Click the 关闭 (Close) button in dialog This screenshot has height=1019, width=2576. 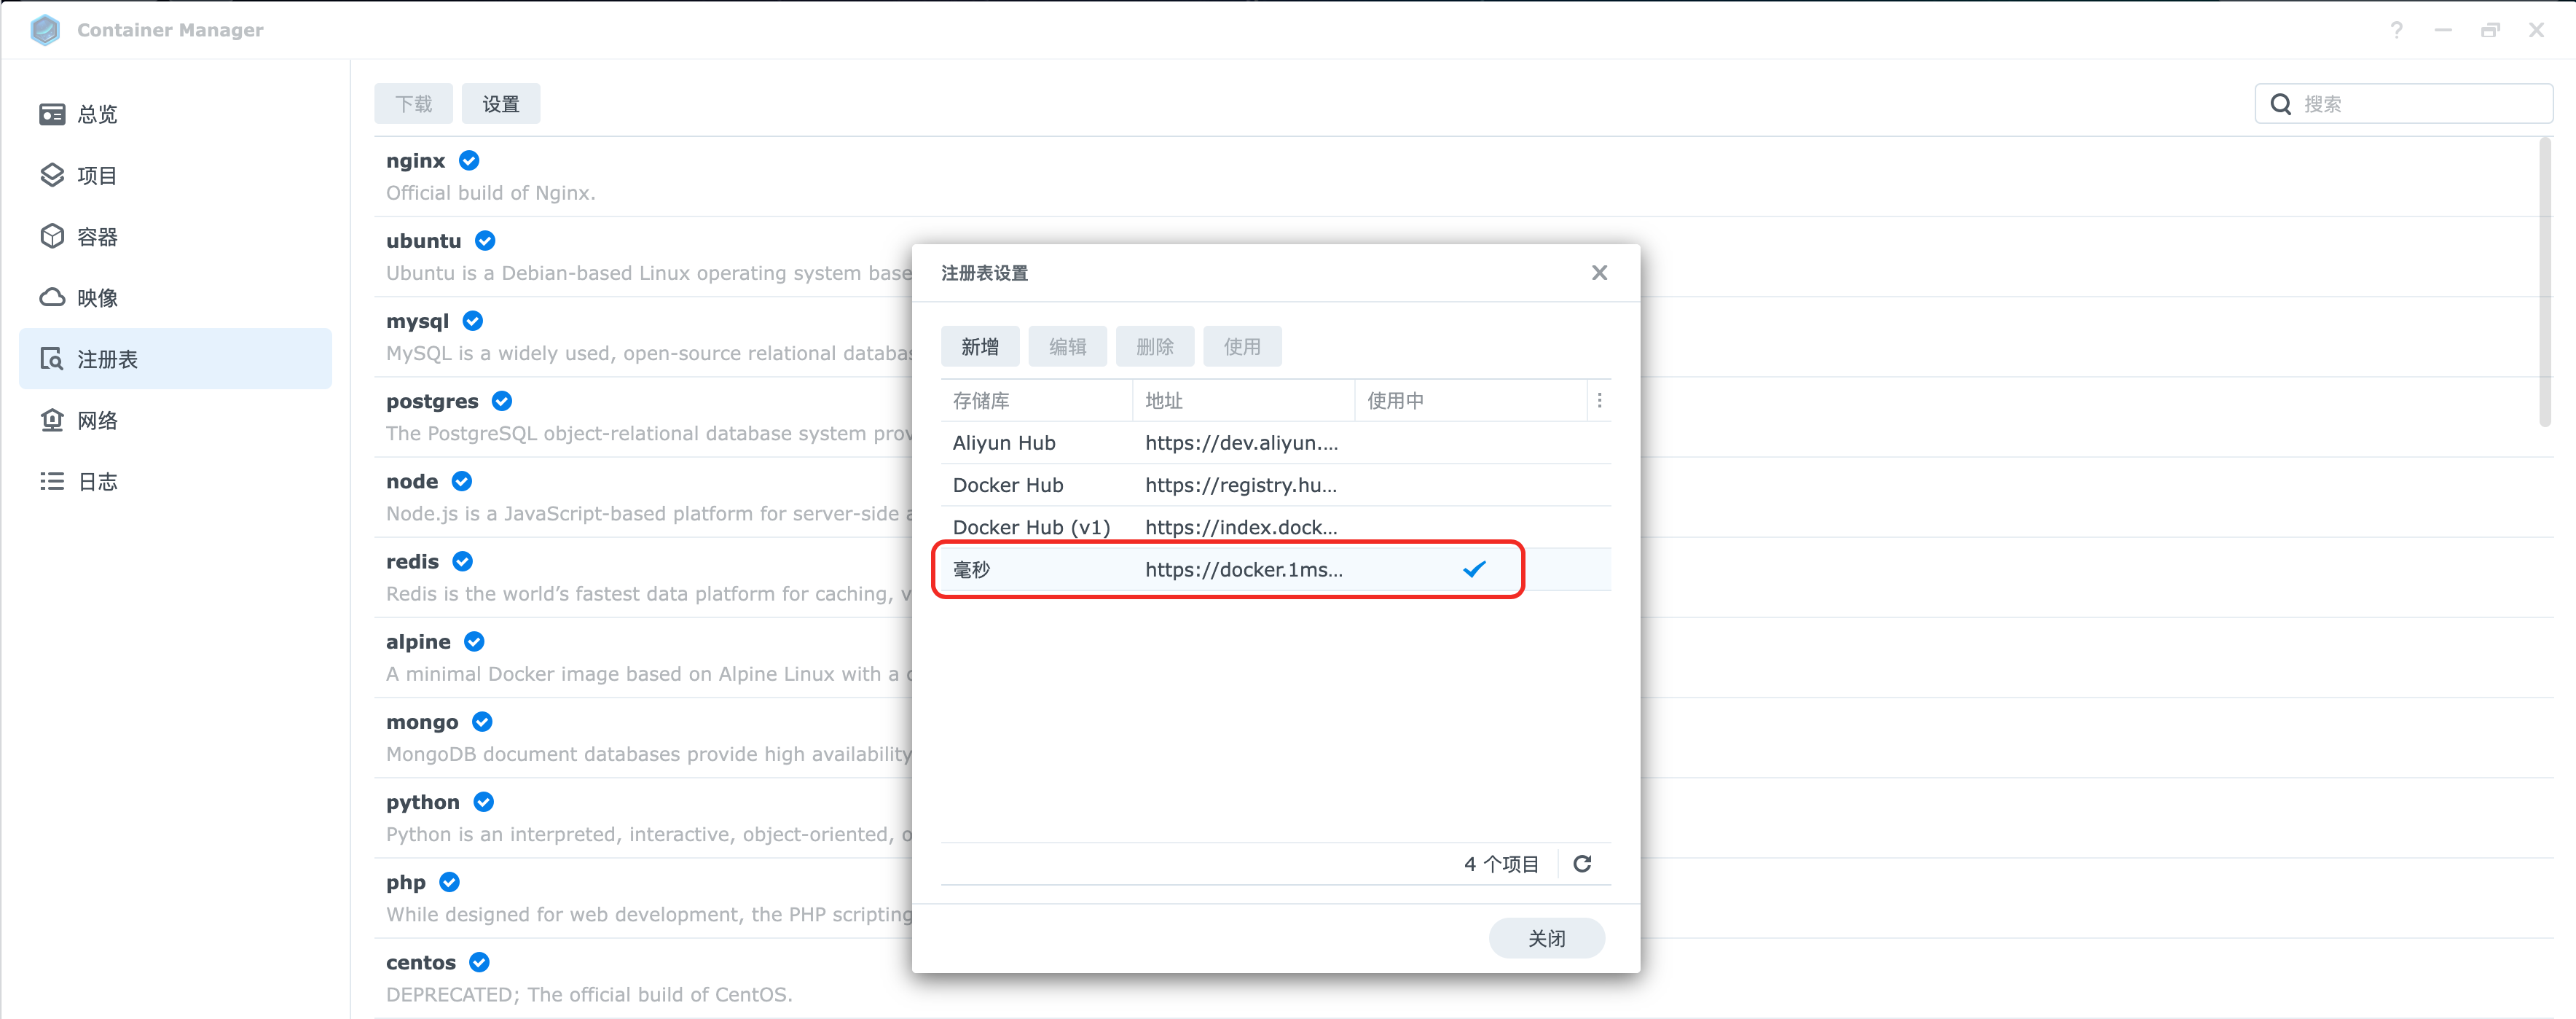(x=1546, y=938)
